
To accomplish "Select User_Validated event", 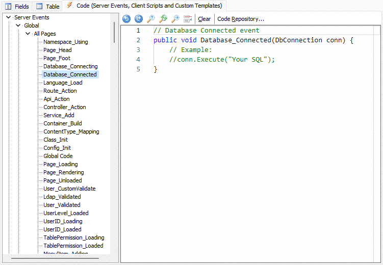I will tap(62, 205).
